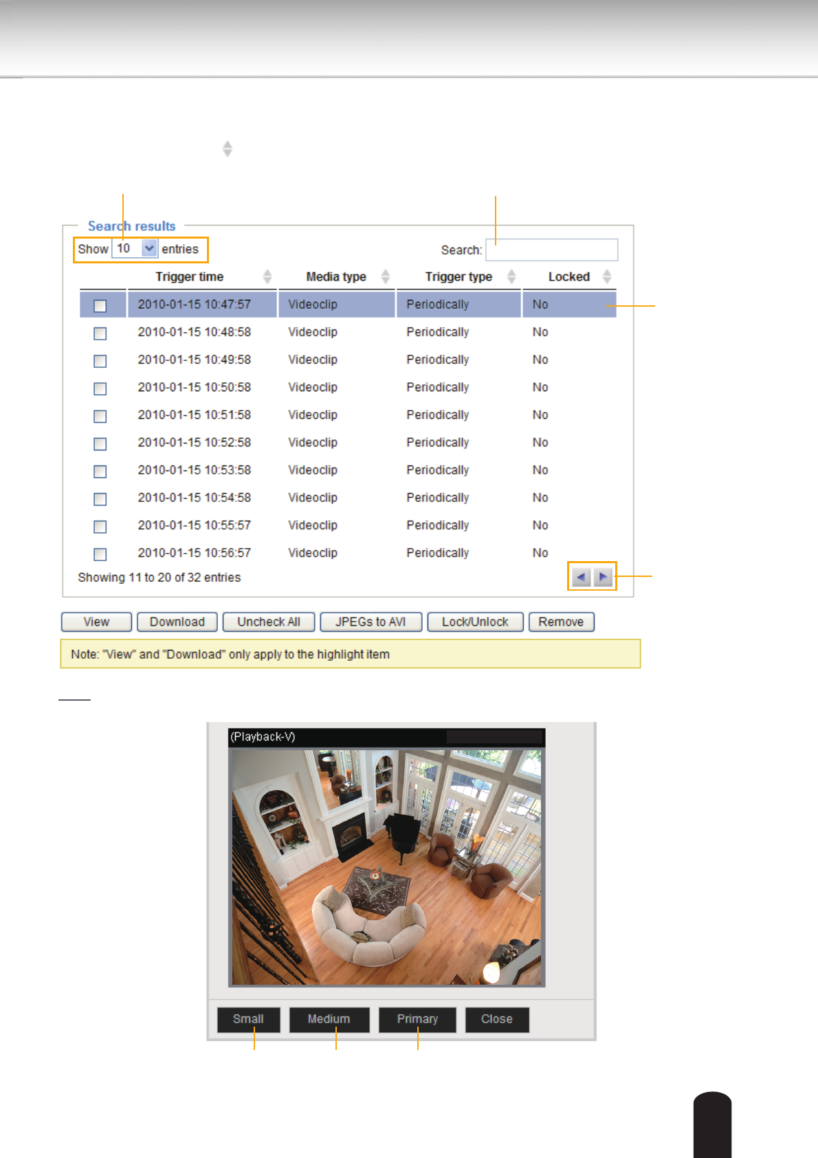Go to next page of results
The width and height of the screenshot is (818, 1158).
click(603, 577)
